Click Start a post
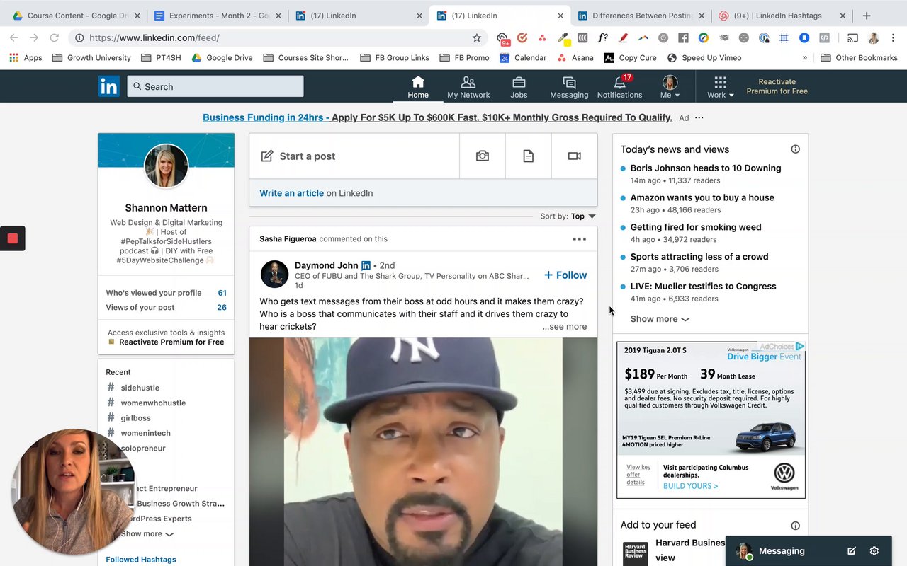The height and width of the screenshot is (566, 907). click(354, 156)
